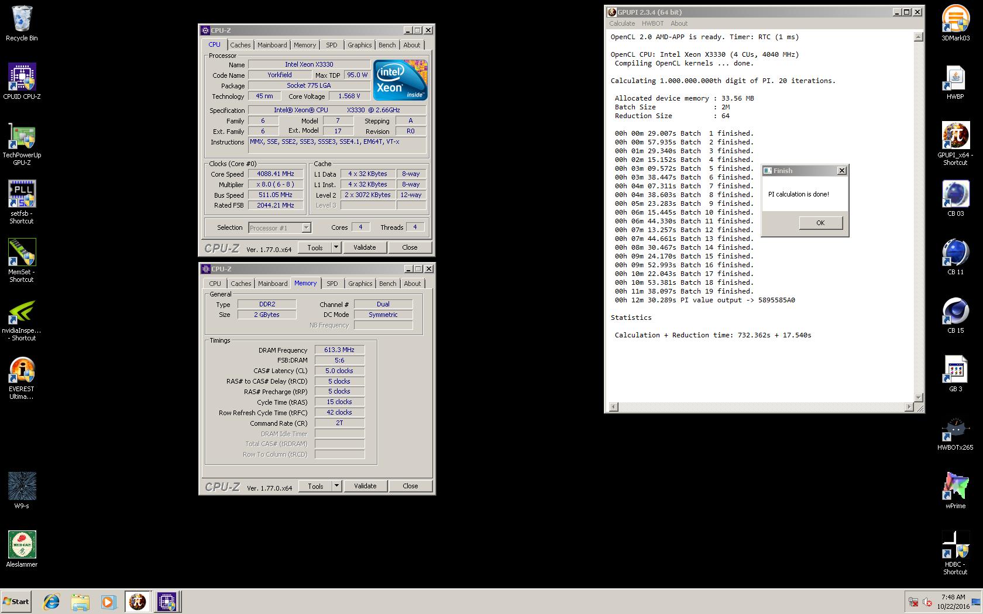Click the Core Speed value 4088.41 MHz
The width and height of the screenshot is (983, 614).
pyautogui.click(x=276, y=174)
